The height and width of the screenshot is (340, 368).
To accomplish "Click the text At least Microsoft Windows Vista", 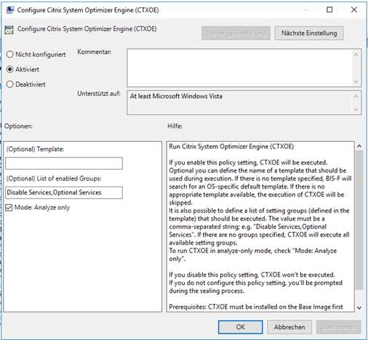I will (176, 96).
